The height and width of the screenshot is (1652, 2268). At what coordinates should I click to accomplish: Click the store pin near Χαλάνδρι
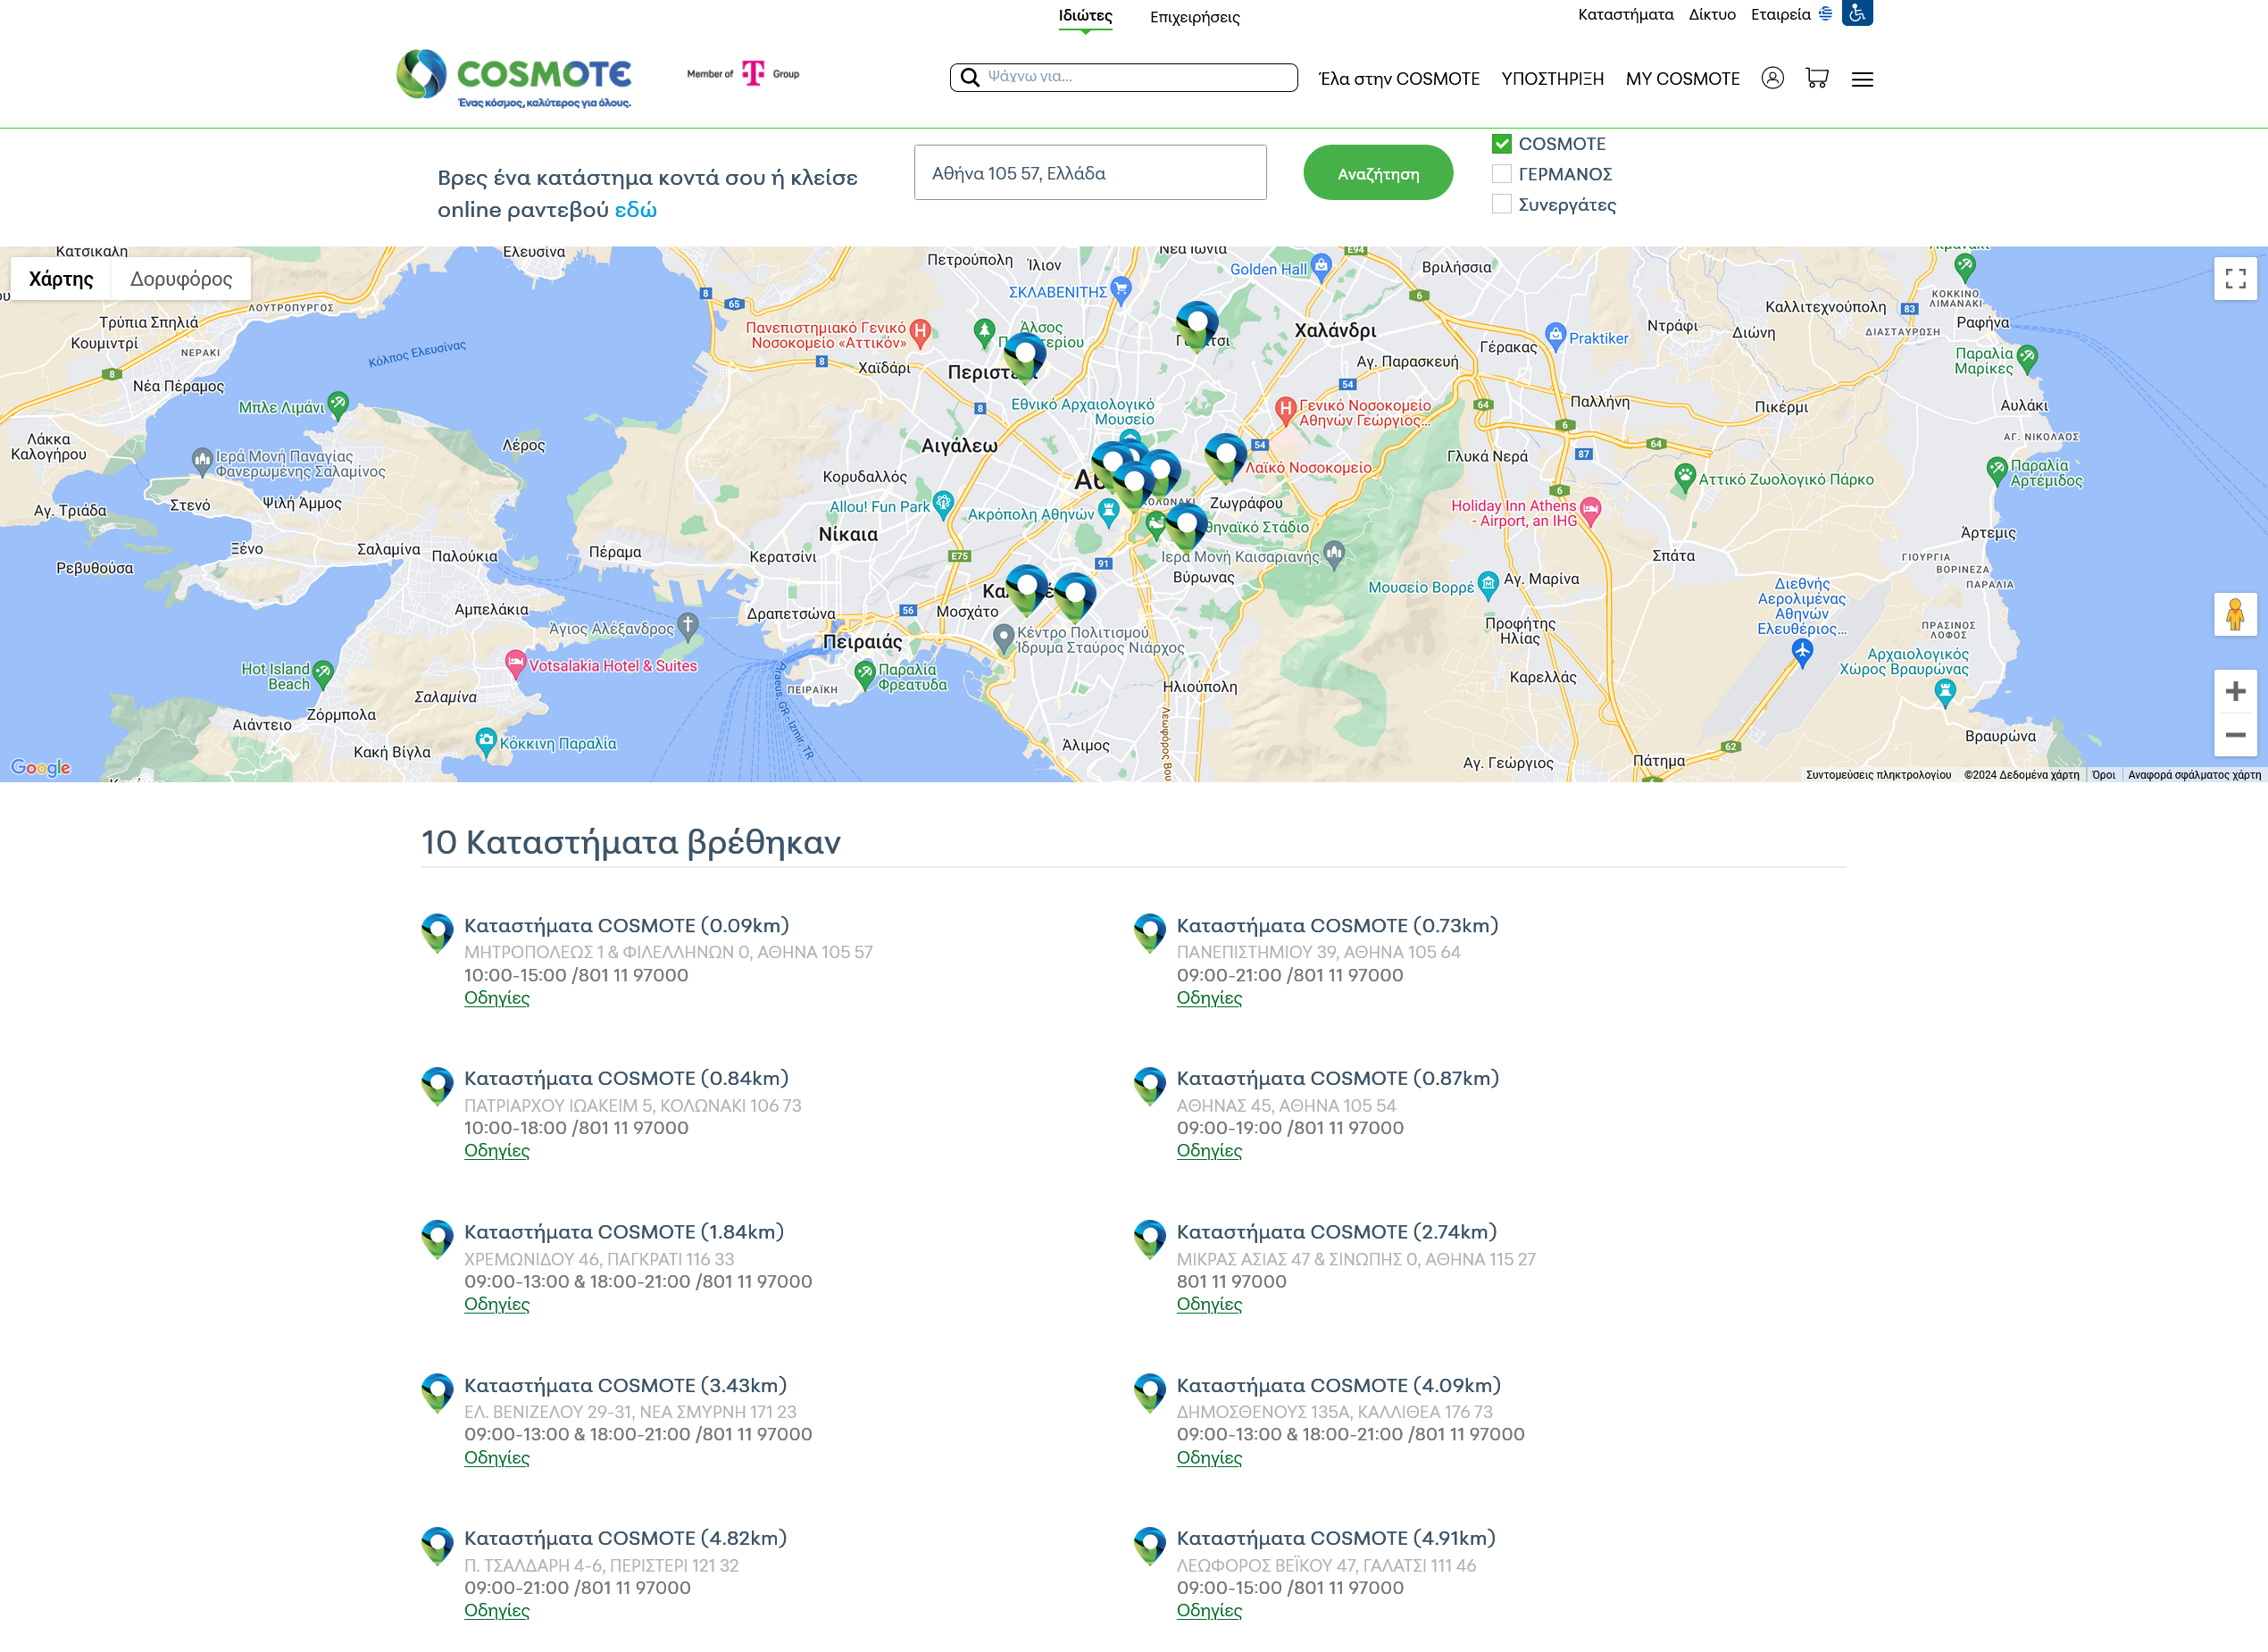click(1197, 326)
